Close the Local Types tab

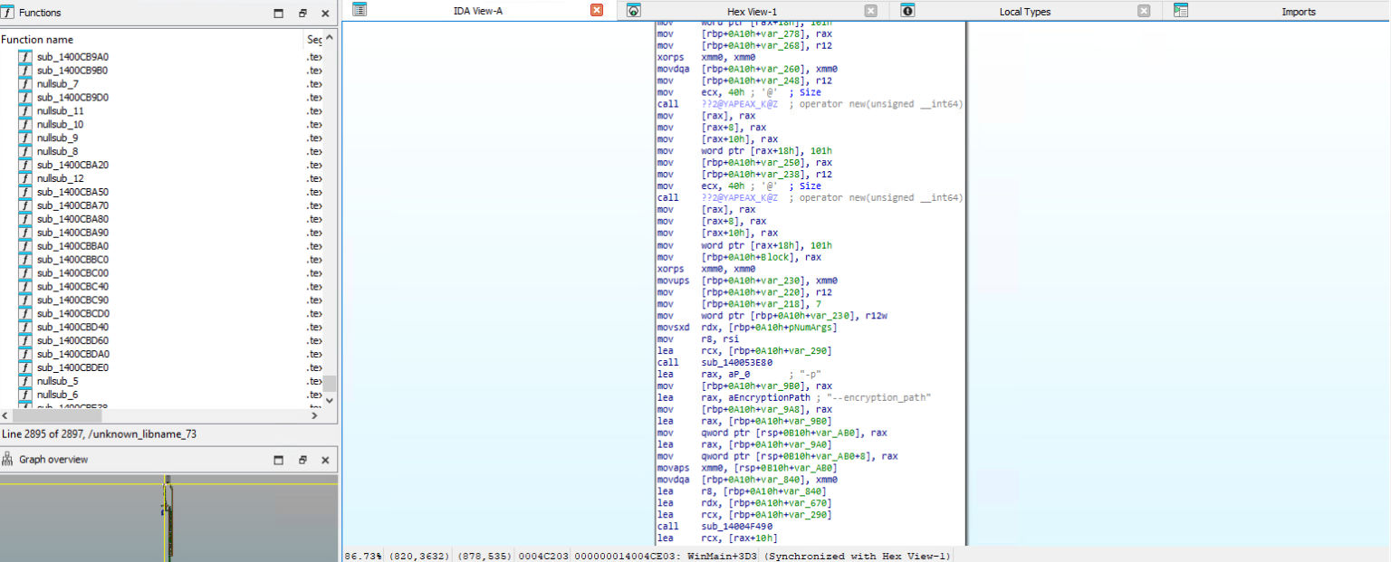1144,11
